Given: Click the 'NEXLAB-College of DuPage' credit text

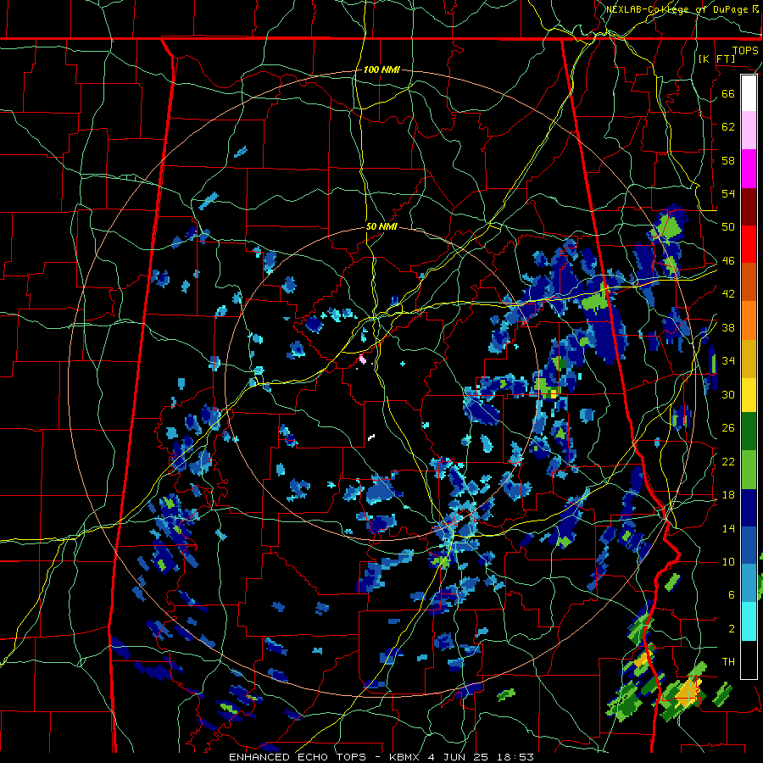Looking at the screenshot, I should pyautogui.click(x=677, y=9).
